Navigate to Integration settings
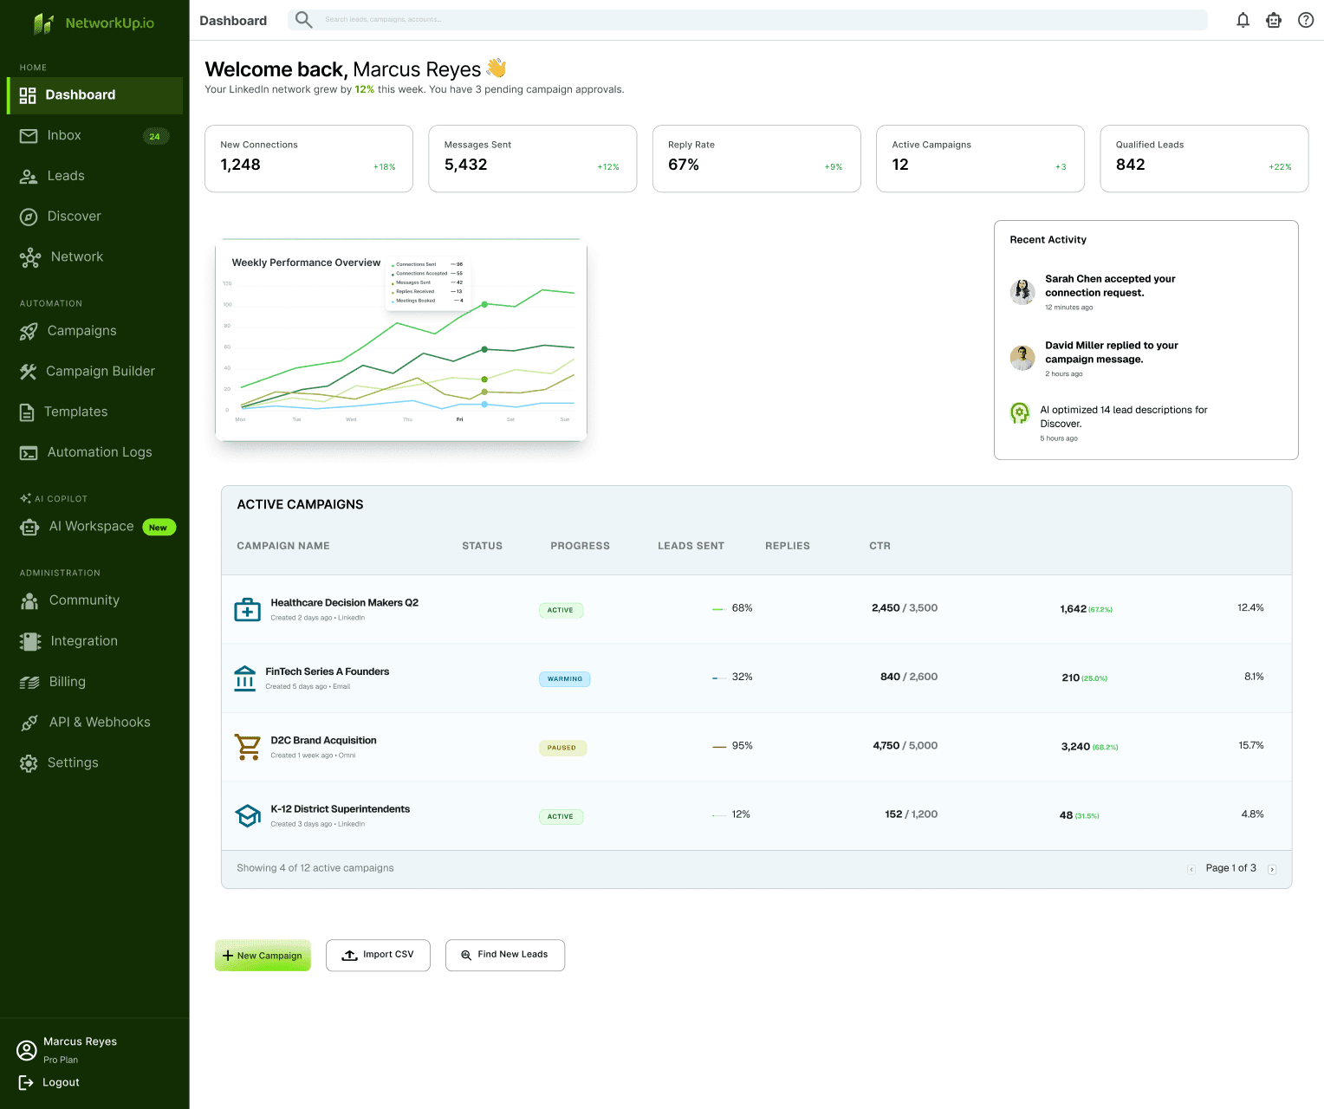 pyautogui.click(x=94, y=641)
